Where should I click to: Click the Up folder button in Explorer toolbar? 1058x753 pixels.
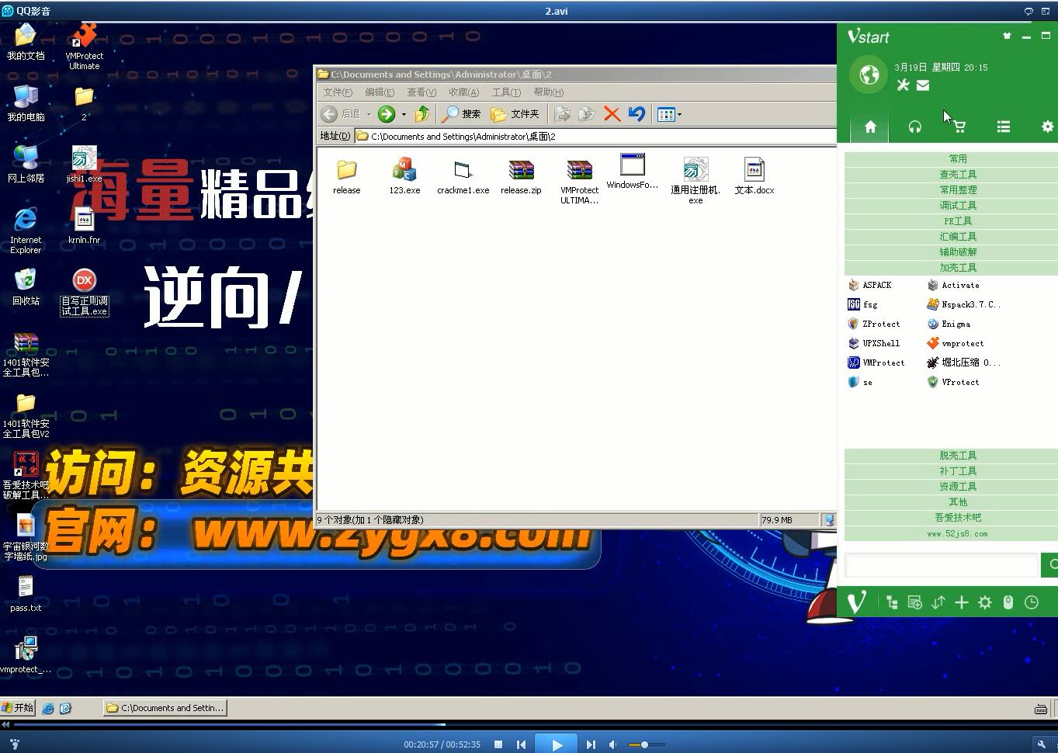[422, 114]
